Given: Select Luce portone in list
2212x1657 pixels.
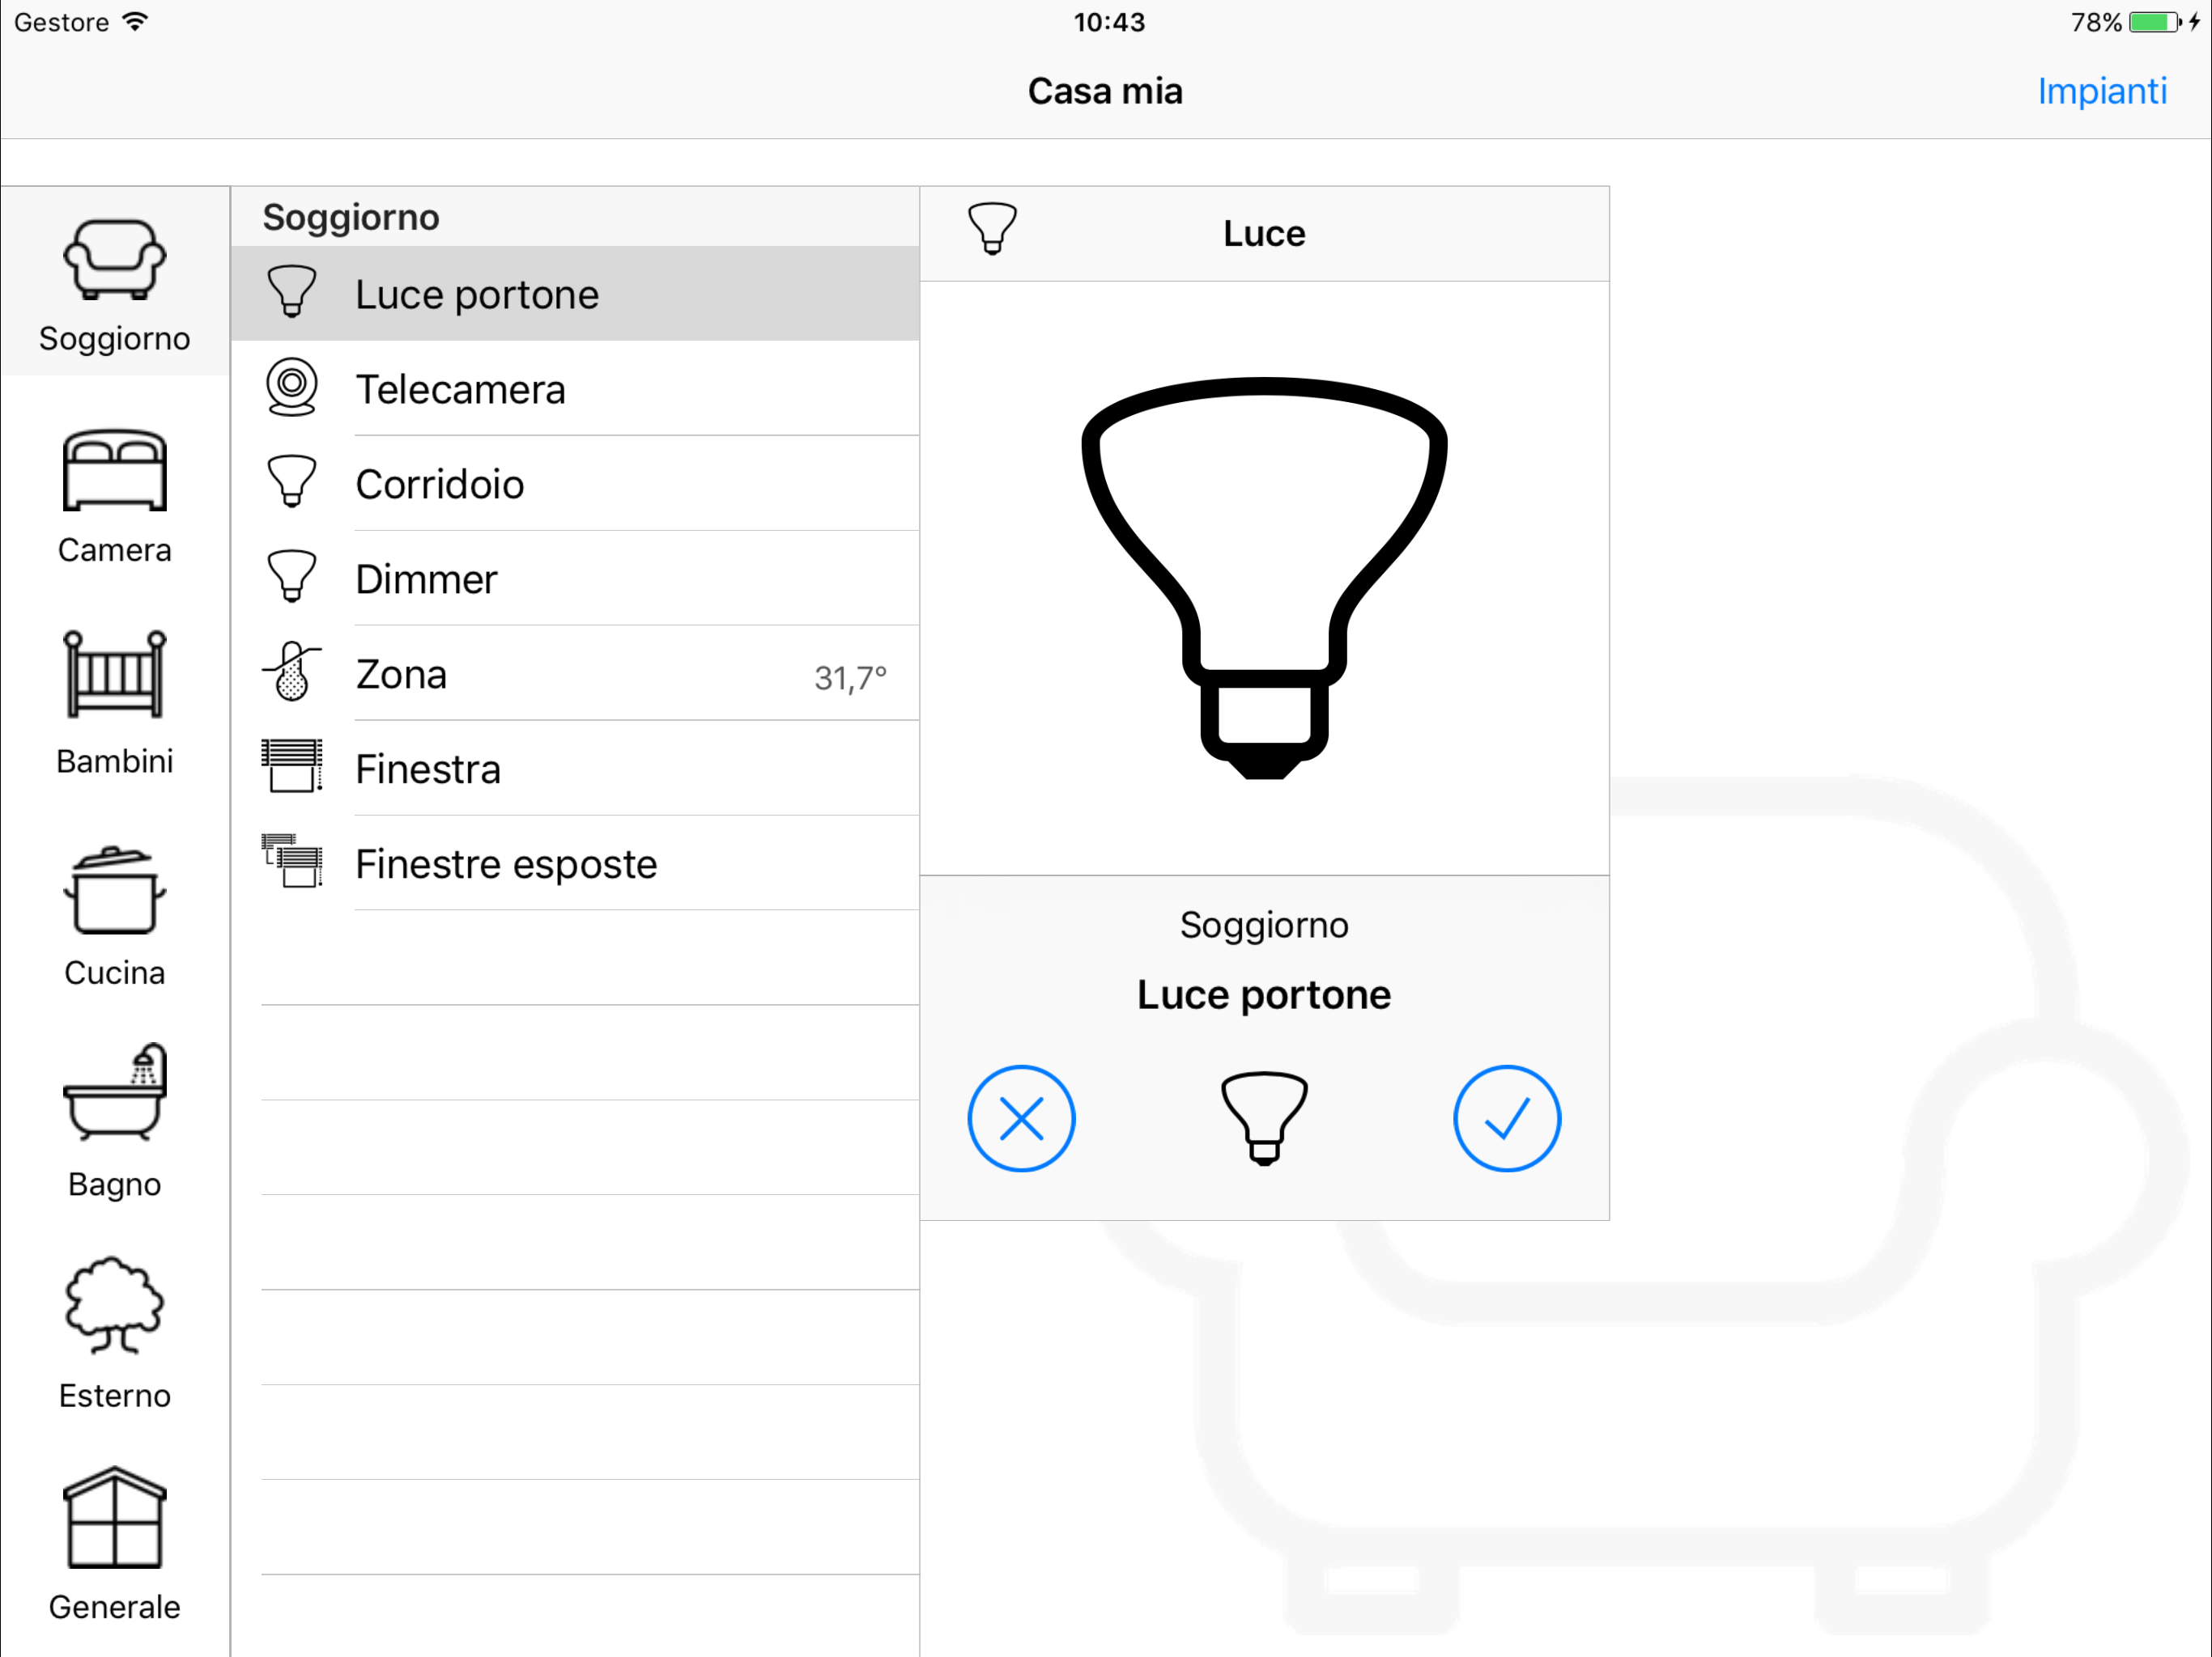Looking at the screenshot, I should [x=477, y=294].
